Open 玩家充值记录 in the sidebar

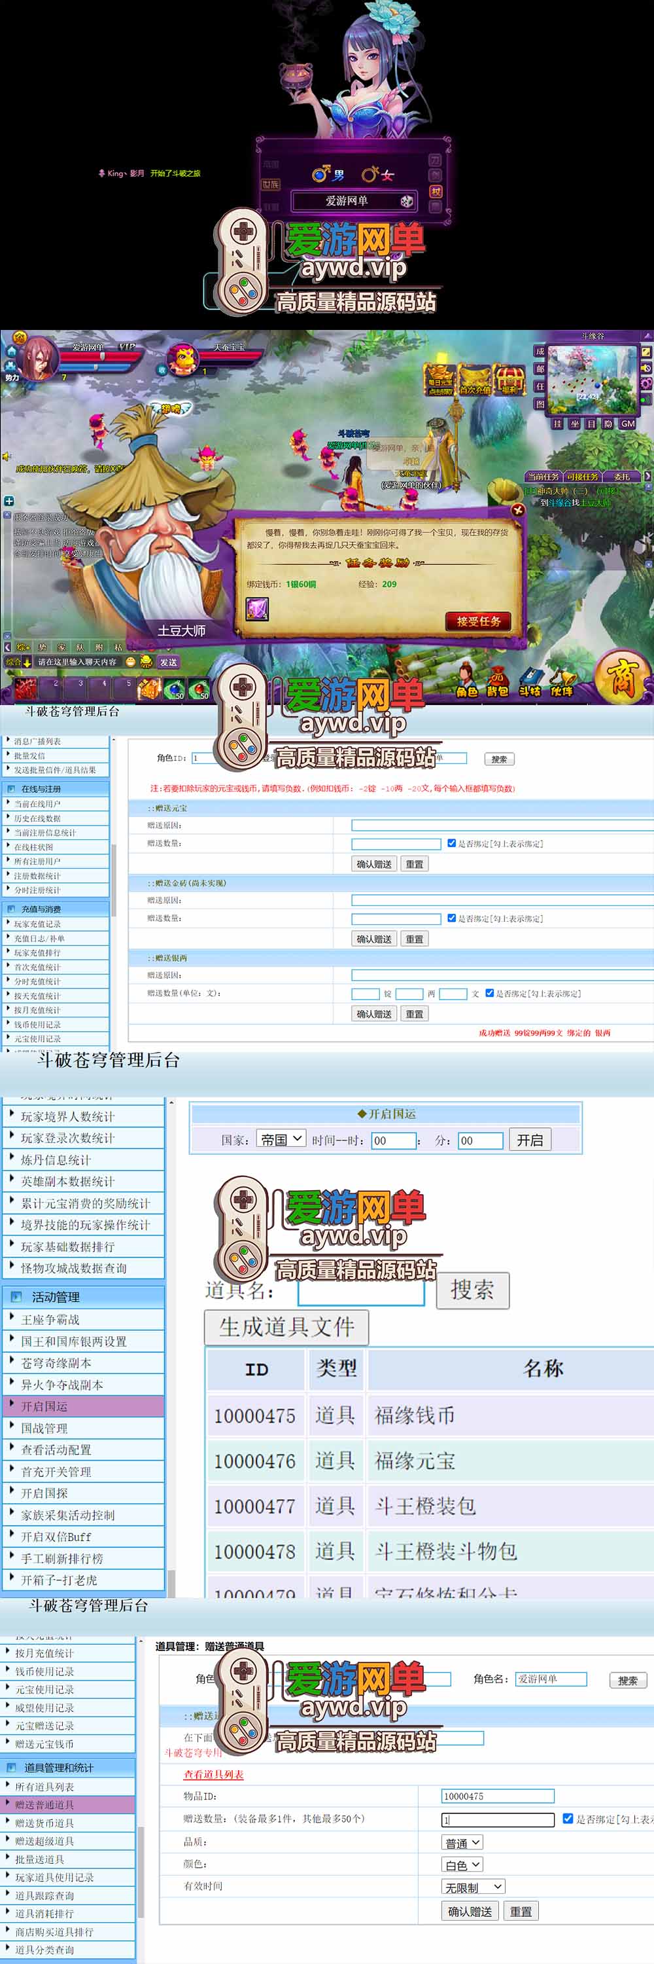click(55, 923)
